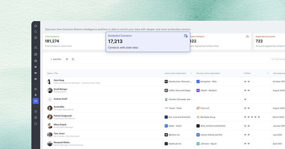Click the power icon in sidebar

click(x=36, y=124)
